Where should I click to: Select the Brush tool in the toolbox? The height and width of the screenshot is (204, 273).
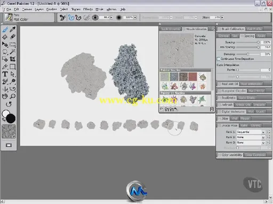(5, 30)
